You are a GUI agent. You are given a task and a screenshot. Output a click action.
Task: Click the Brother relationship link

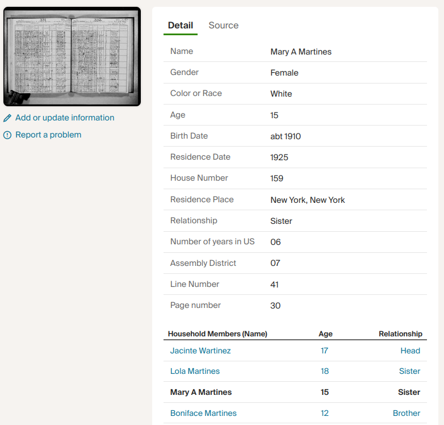pyautogui.click(x=407, y=413)
